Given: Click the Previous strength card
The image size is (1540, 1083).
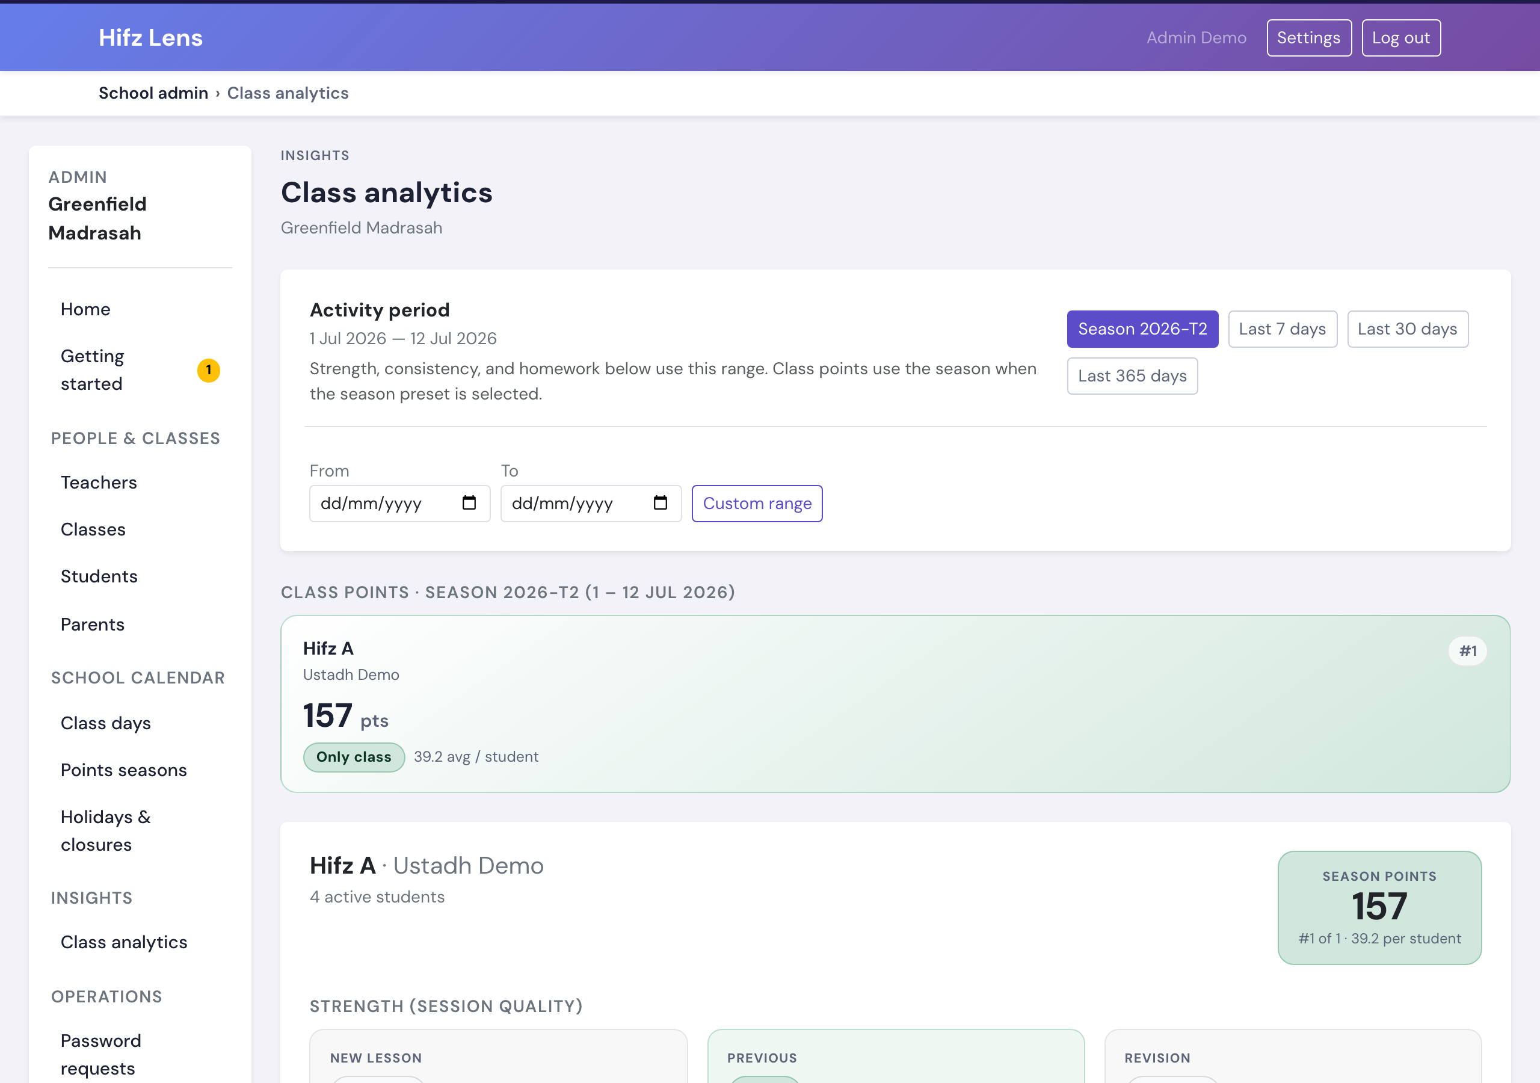Looking at the screenshot, I should click(x=896, y=1056).
